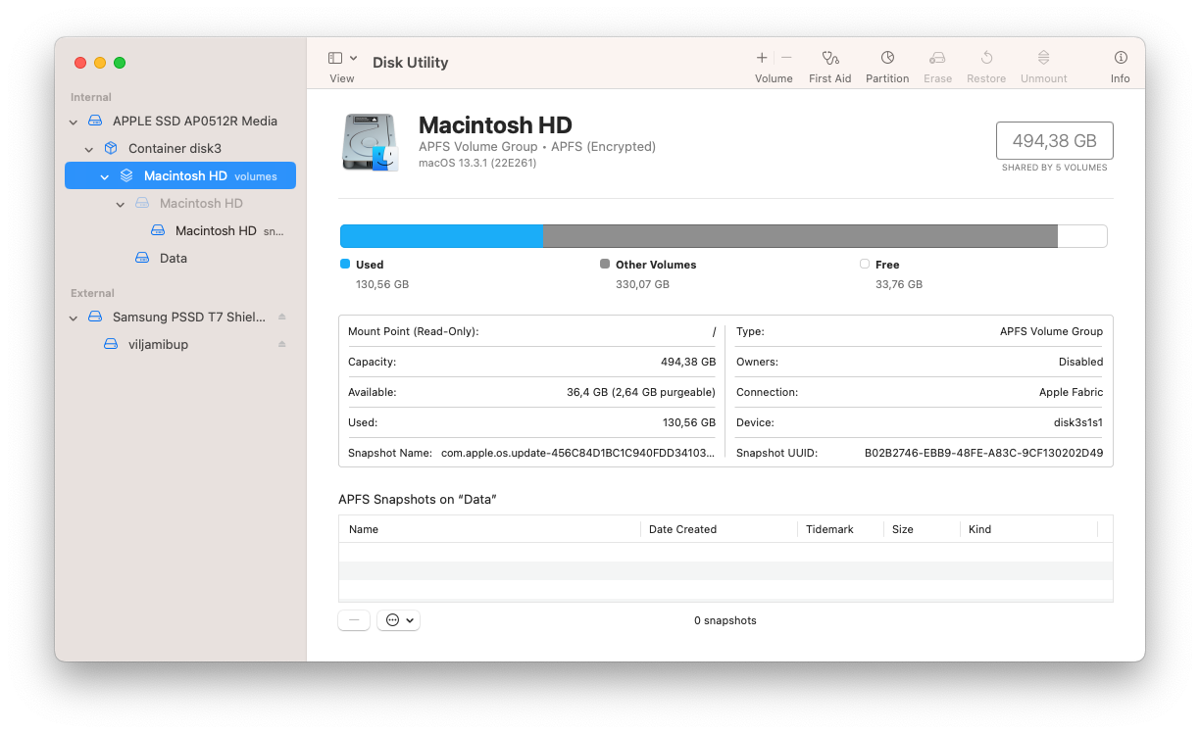Click the Apple Fabric connection value
The height and width of the screenshot is (734, 1200).
point(1071,393)
